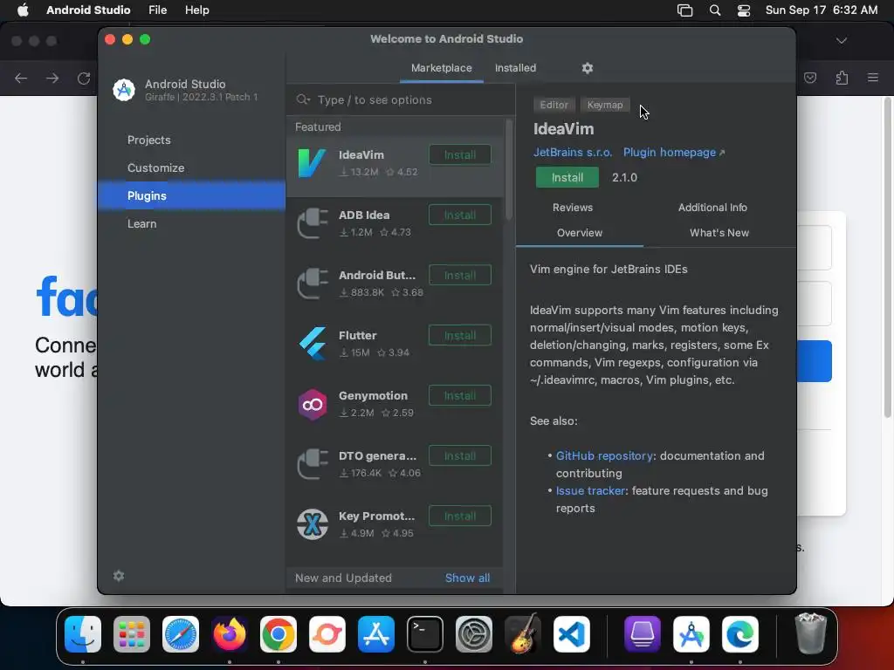894x670 pixels.
Task: Focus the plugin search field
Action: coord(401,99)
